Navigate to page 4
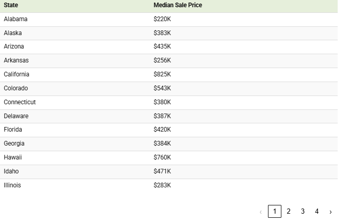 [317, 212]
